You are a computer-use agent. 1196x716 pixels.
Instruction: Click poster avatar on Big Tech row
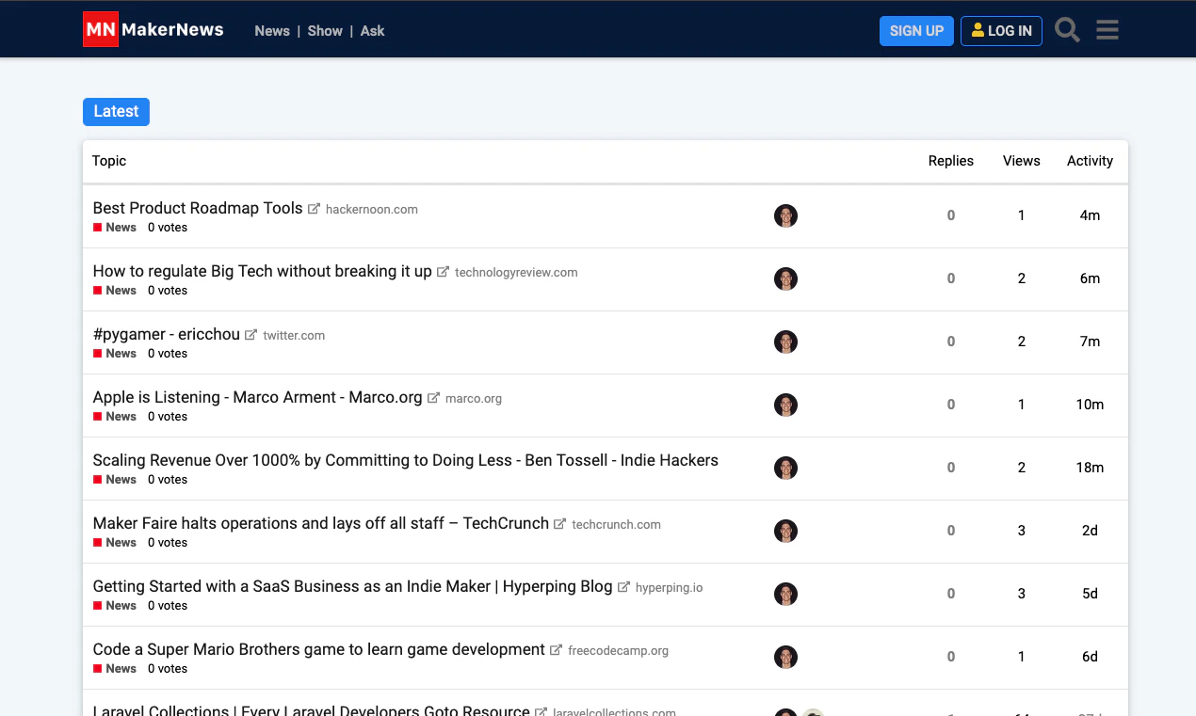point(785,278)
